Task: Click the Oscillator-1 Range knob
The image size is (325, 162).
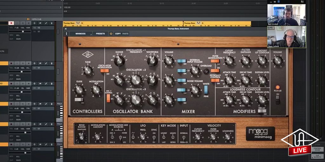Action: pos(119,61)
